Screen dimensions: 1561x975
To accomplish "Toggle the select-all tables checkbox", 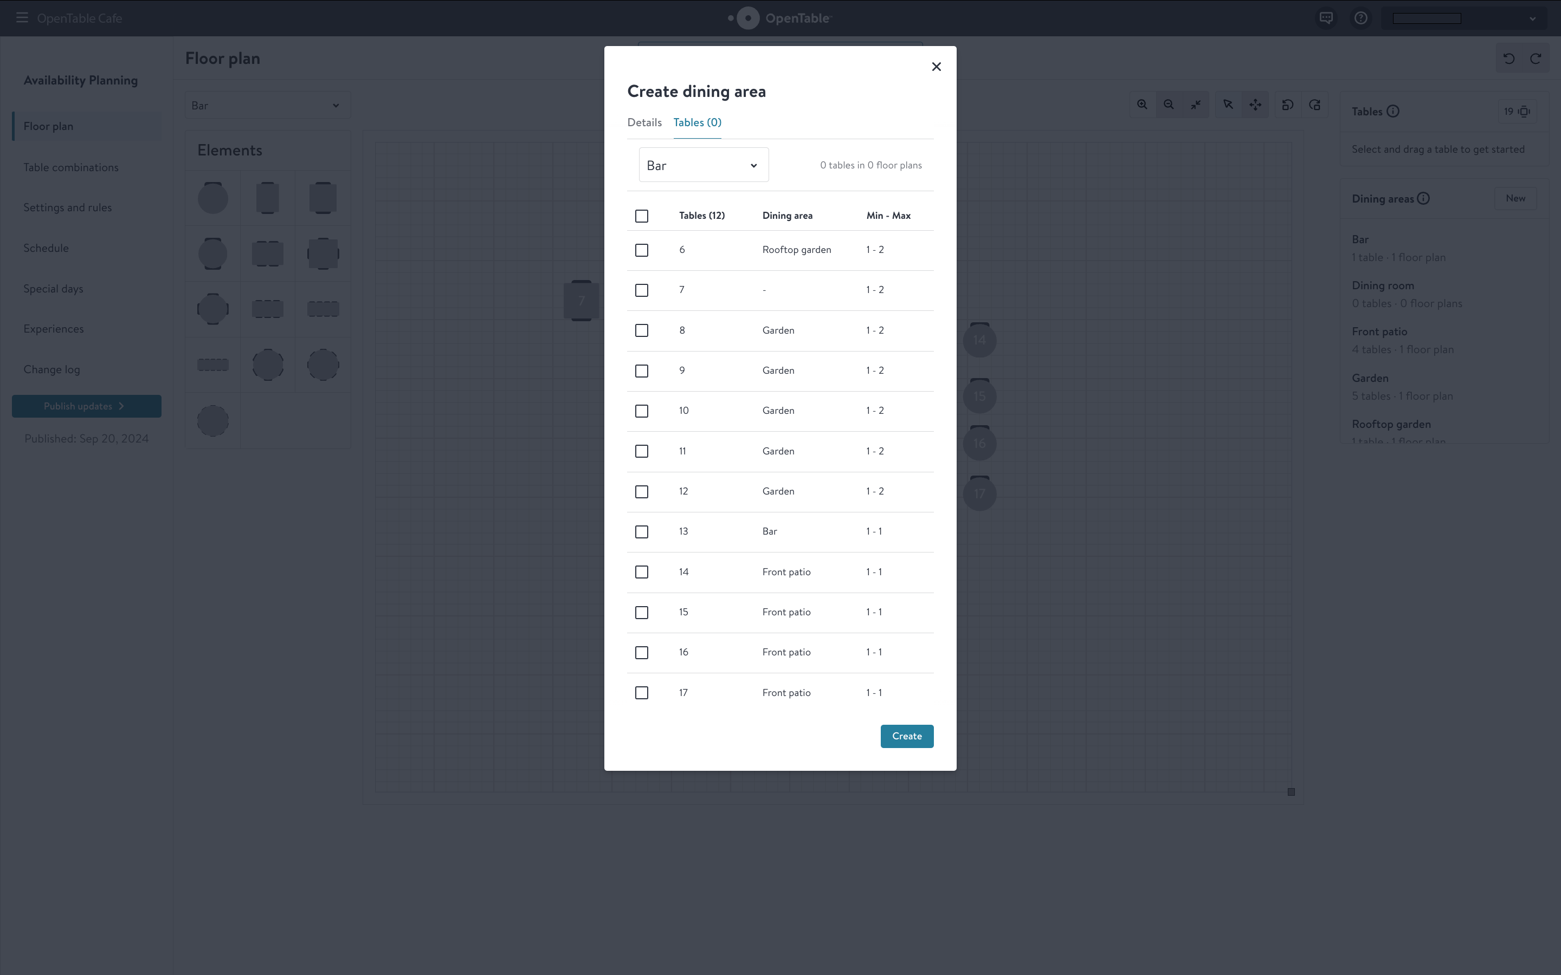I will 641,216.
